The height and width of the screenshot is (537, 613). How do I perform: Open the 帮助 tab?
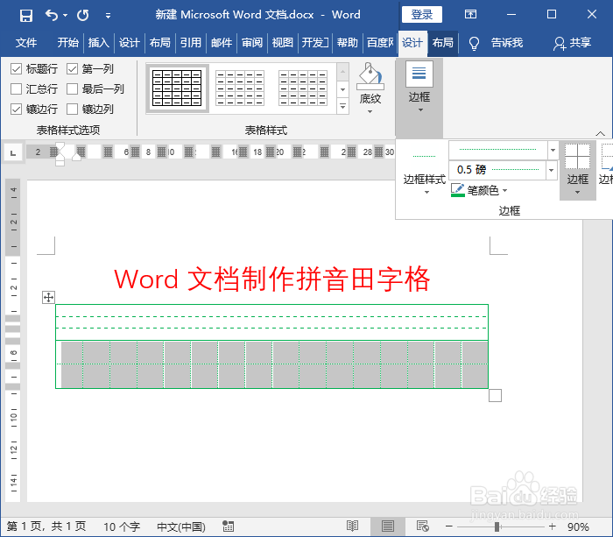pyautogui.click(x=347, y=42)
